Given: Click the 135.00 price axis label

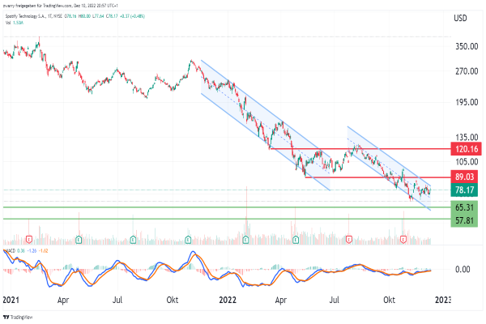Looking at the screenshot, I should tap(467, 138).
